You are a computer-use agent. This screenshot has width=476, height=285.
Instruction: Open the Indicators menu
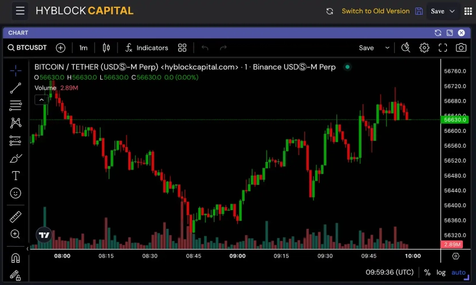click(147, 47)
